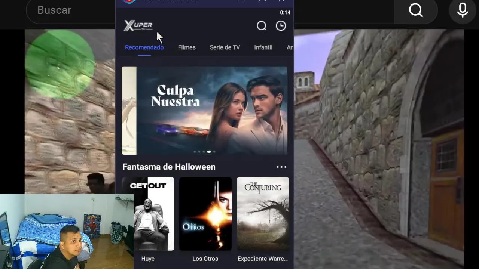479x269 pixels.
Task: Click the YouTube search magnifier button
Action: click(416, 10)
